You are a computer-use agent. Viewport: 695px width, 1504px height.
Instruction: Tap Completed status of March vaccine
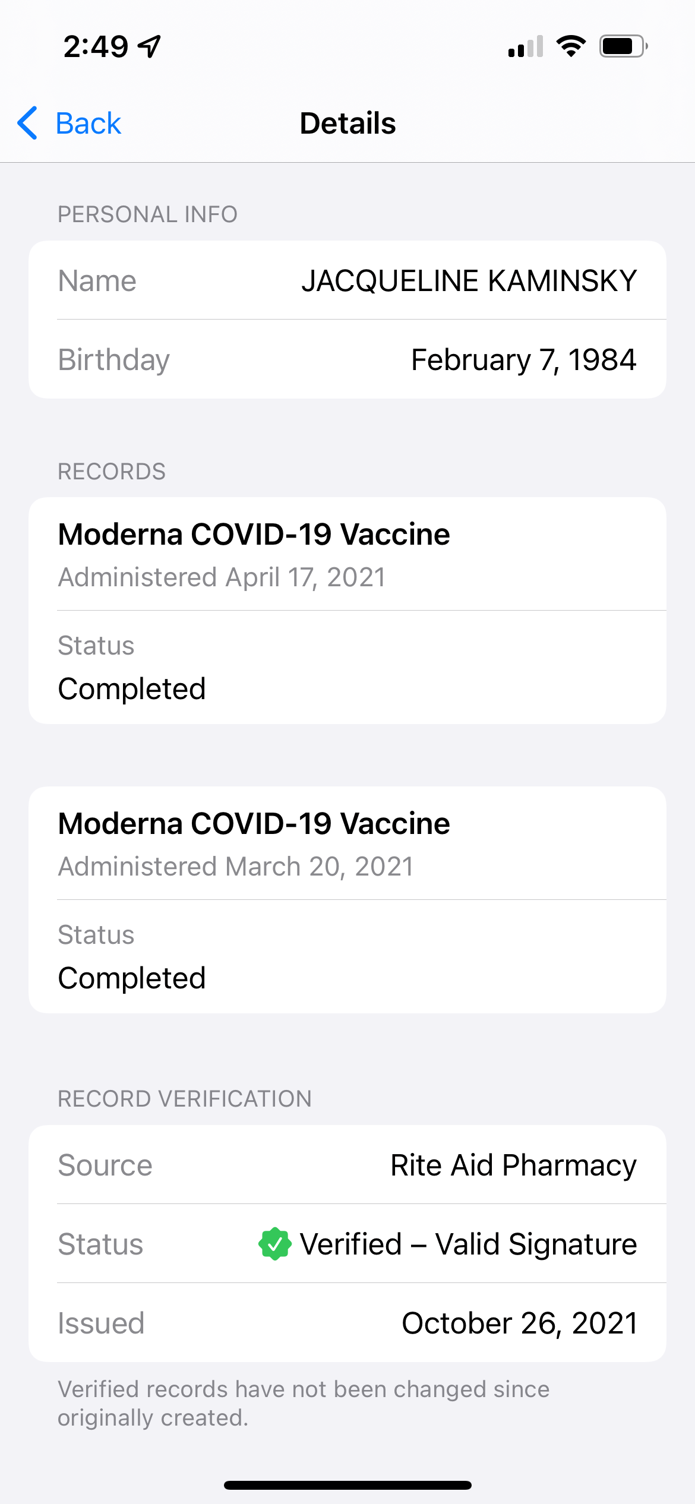(132, 978)
